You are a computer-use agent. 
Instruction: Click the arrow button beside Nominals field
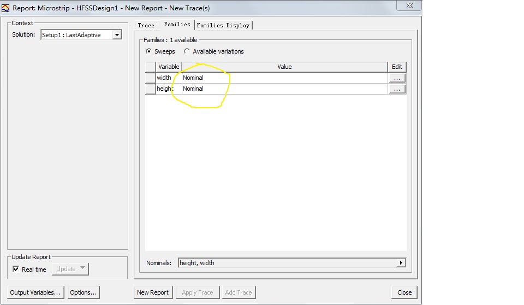[401, 263]
